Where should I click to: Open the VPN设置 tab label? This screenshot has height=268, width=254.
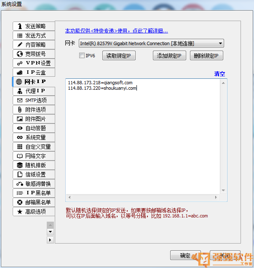(x=38, y=63)
